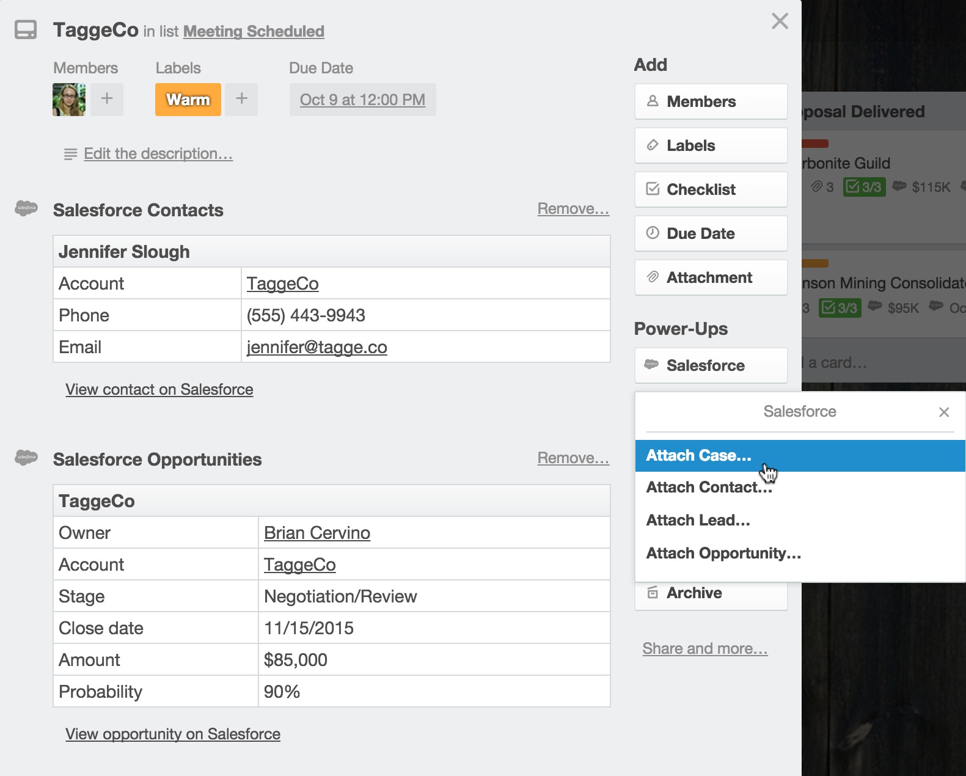Select the 90% probability value

click(282, 692)
